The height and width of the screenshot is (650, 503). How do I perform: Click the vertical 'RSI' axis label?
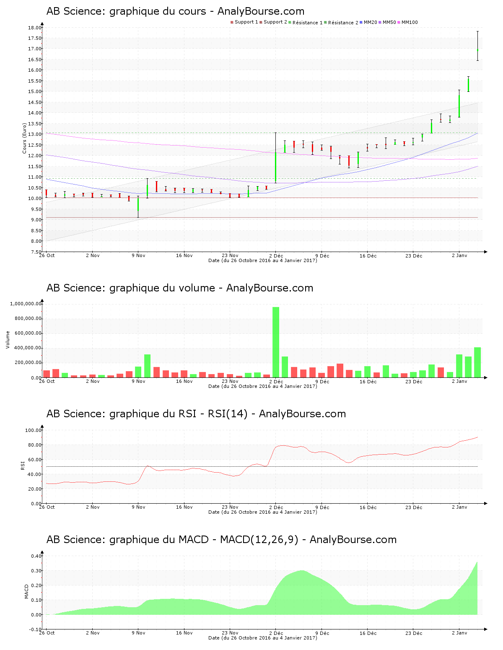(x=23, y=465)
